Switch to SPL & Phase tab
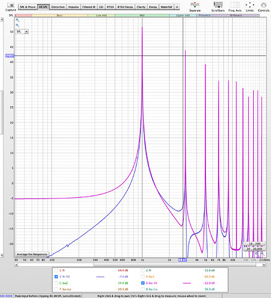Viewport: 271px width, 298px height. point(27,7)
